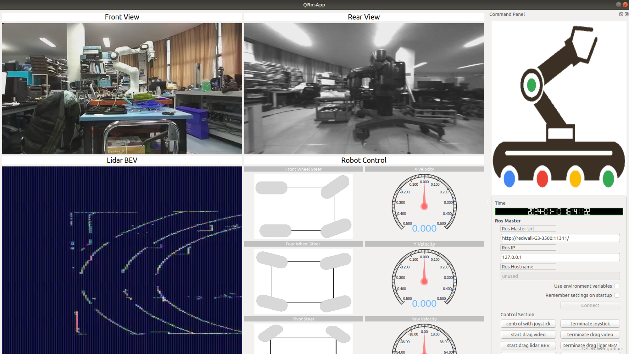Viewport: 629px width, 354px height.
Task: Click terminate joystick button
Action: (590, 323)
